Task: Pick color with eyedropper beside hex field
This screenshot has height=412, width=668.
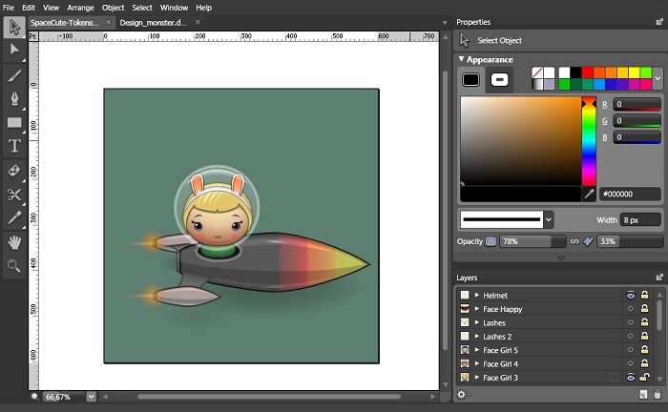Action: [589, 195]
